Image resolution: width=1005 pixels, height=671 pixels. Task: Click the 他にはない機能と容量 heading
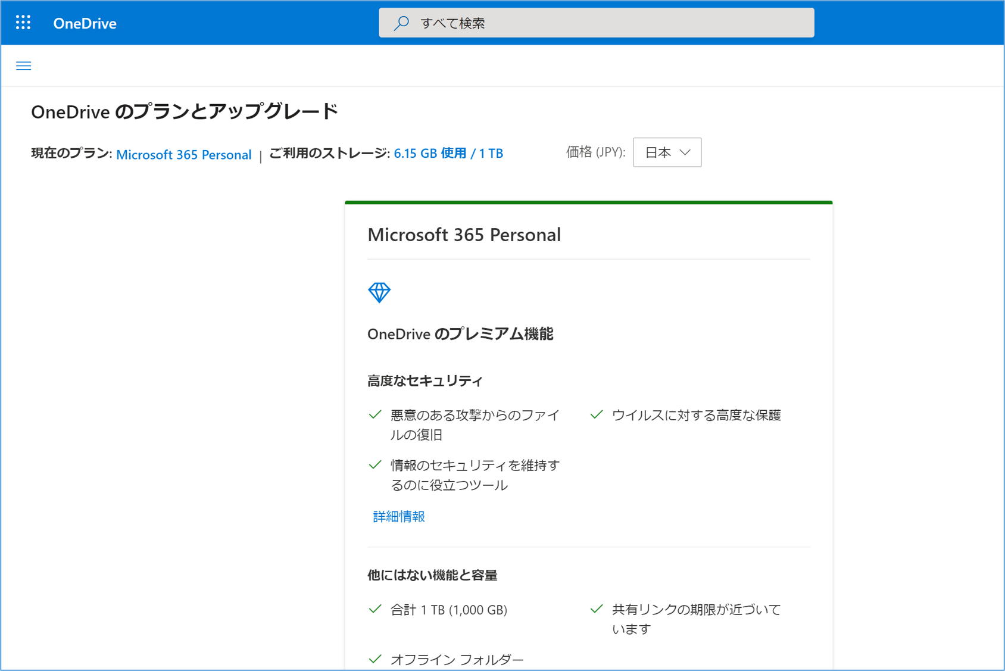click(432, 575)
